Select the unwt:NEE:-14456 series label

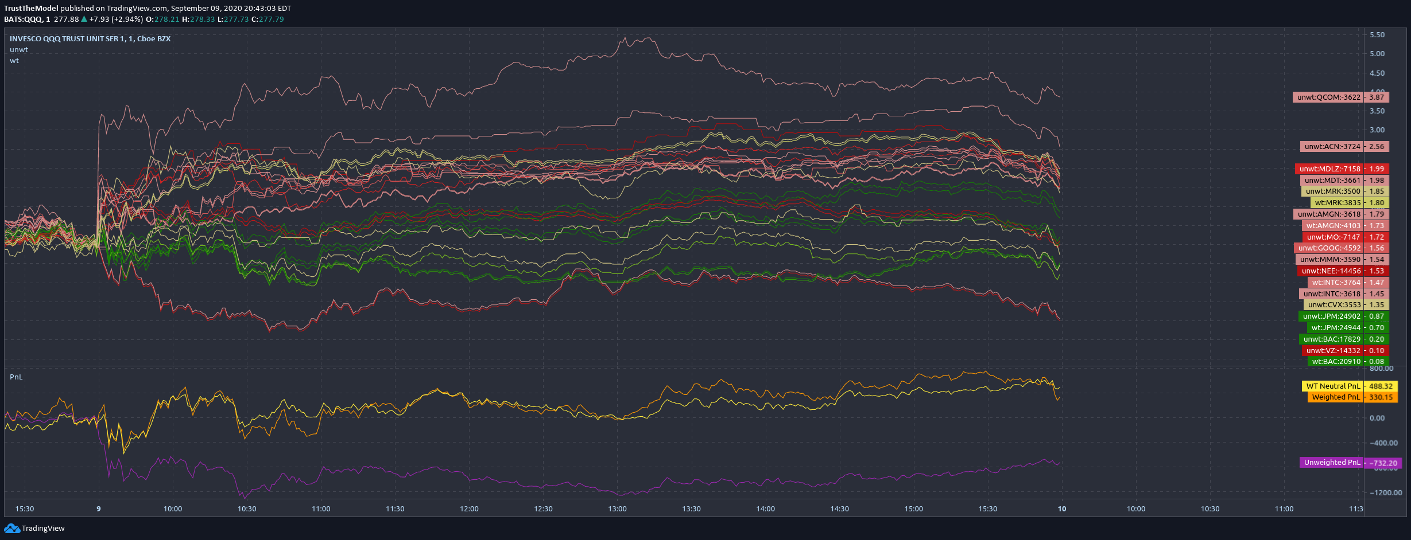(1331, 271)
